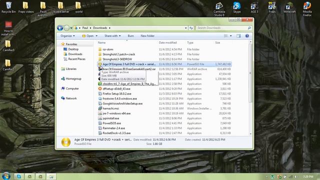
Task: Open Explorer Help question mark icon
Action: coord(247,36)
